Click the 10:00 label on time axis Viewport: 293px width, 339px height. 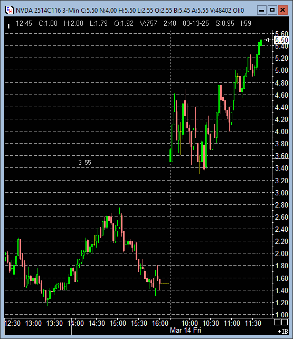point(190,324)
